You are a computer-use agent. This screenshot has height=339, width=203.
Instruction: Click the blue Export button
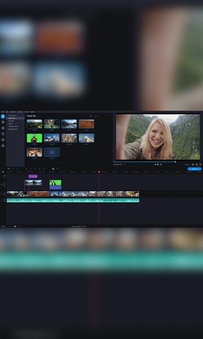click(195, 169)
